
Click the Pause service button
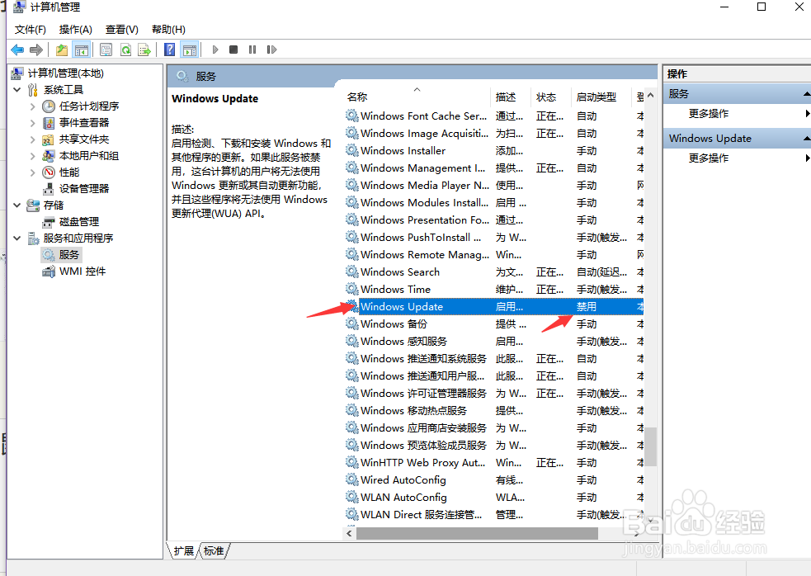252,50
